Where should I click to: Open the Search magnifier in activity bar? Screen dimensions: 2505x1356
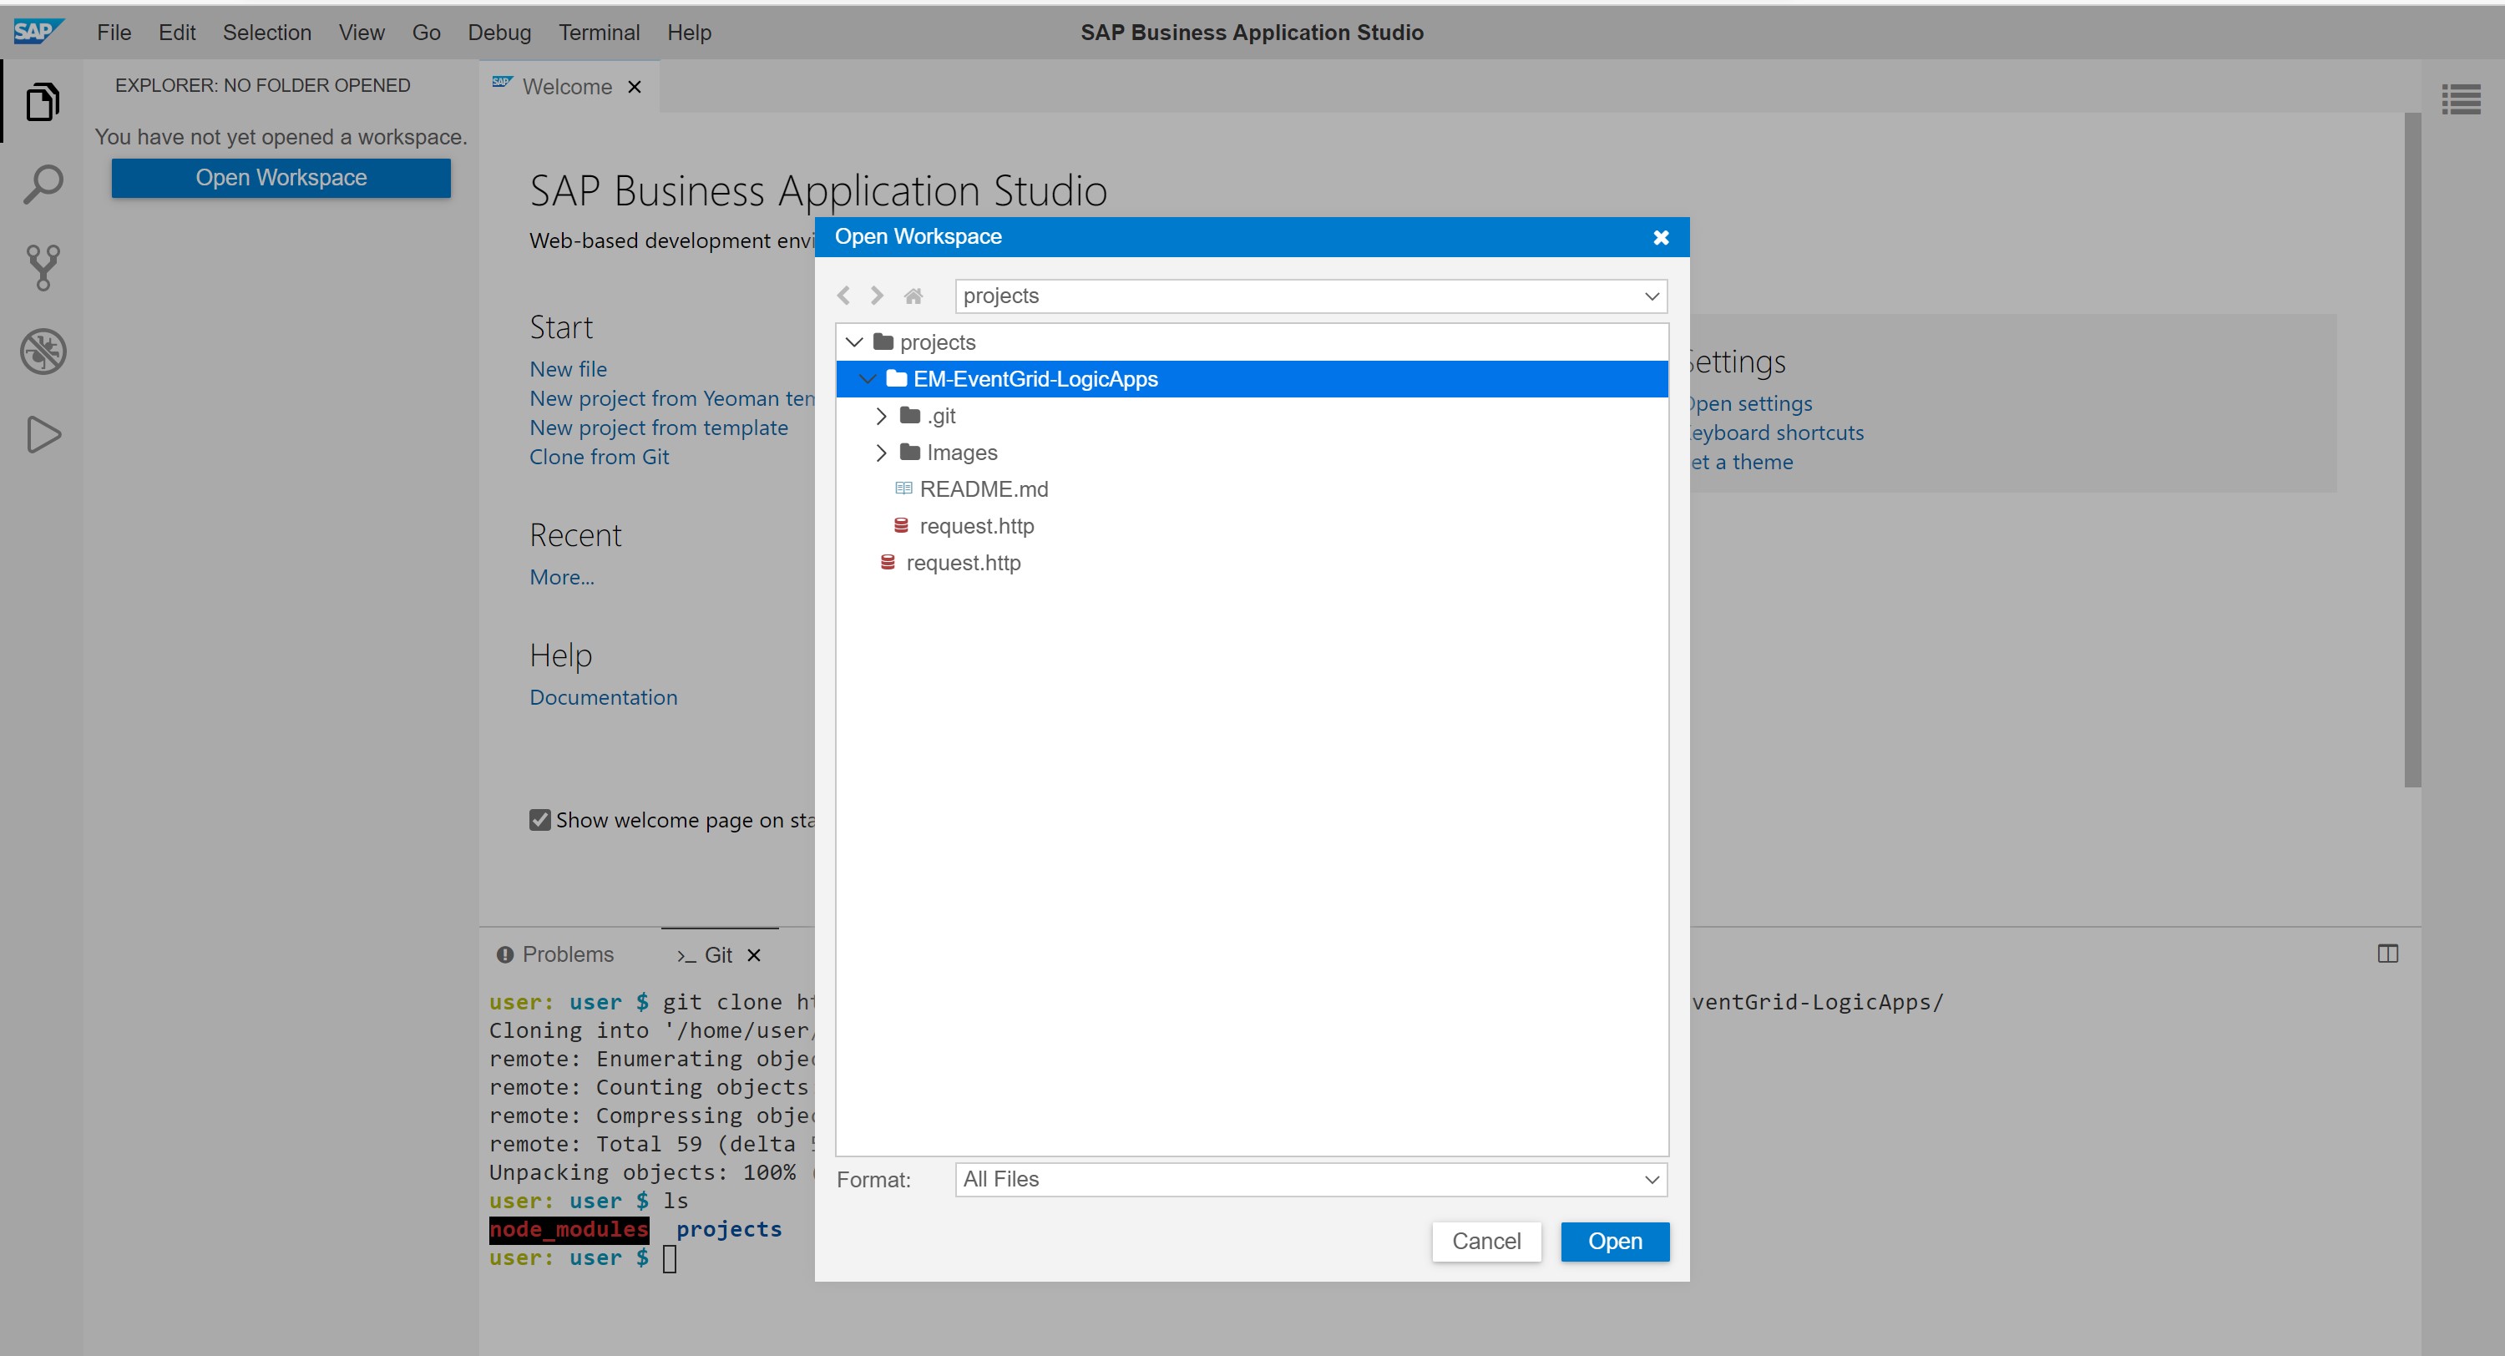coord(42,184)
